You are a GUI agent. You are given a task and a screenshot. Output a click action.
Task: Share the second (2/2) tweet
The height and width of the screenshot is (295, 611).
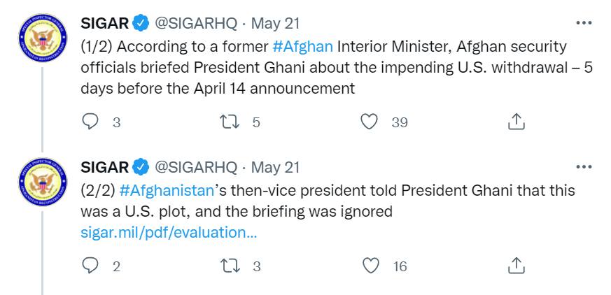[x=515, y=266]
